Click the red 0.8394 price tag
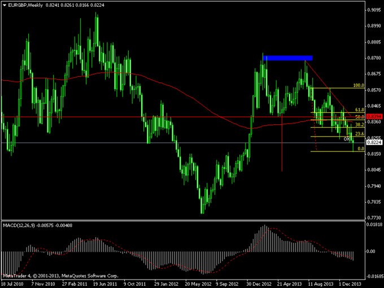The height and width of the screenshot is (288, 384). (x=374, y=117)
